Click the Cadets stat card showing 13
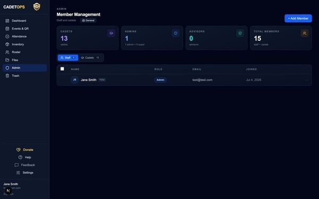 coord(88,38)
